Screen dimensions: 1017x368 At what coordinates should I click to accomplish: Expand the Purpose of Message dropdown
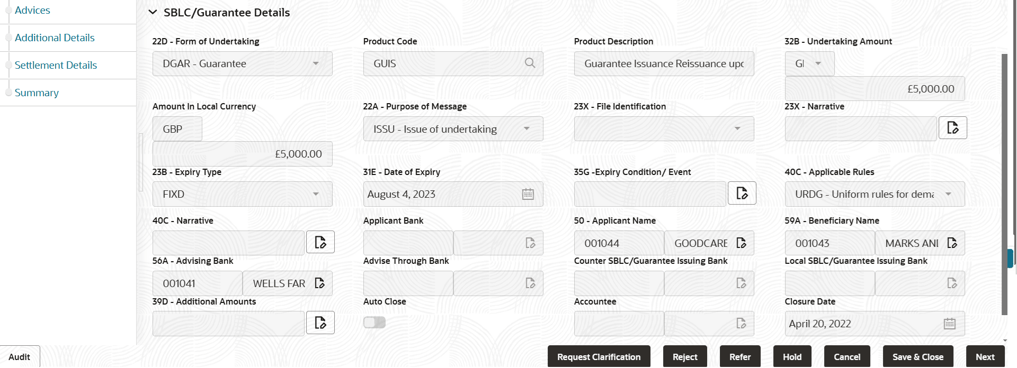[x=453, y=129]
